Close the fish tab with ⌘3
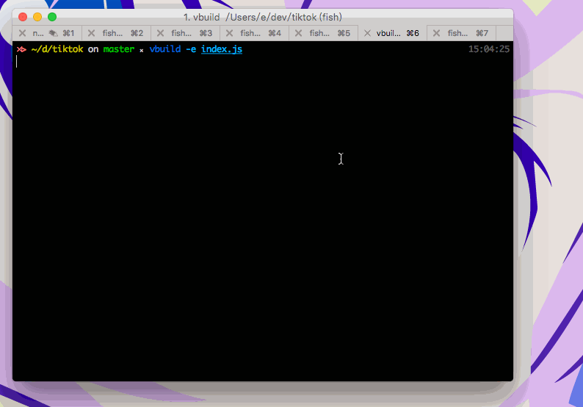This screenshot has height=407, width=583. 160,33
